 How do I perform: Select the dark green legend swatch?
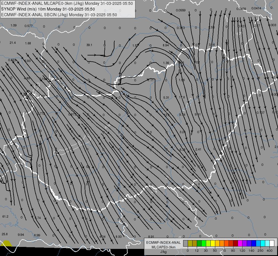point(199,243)
